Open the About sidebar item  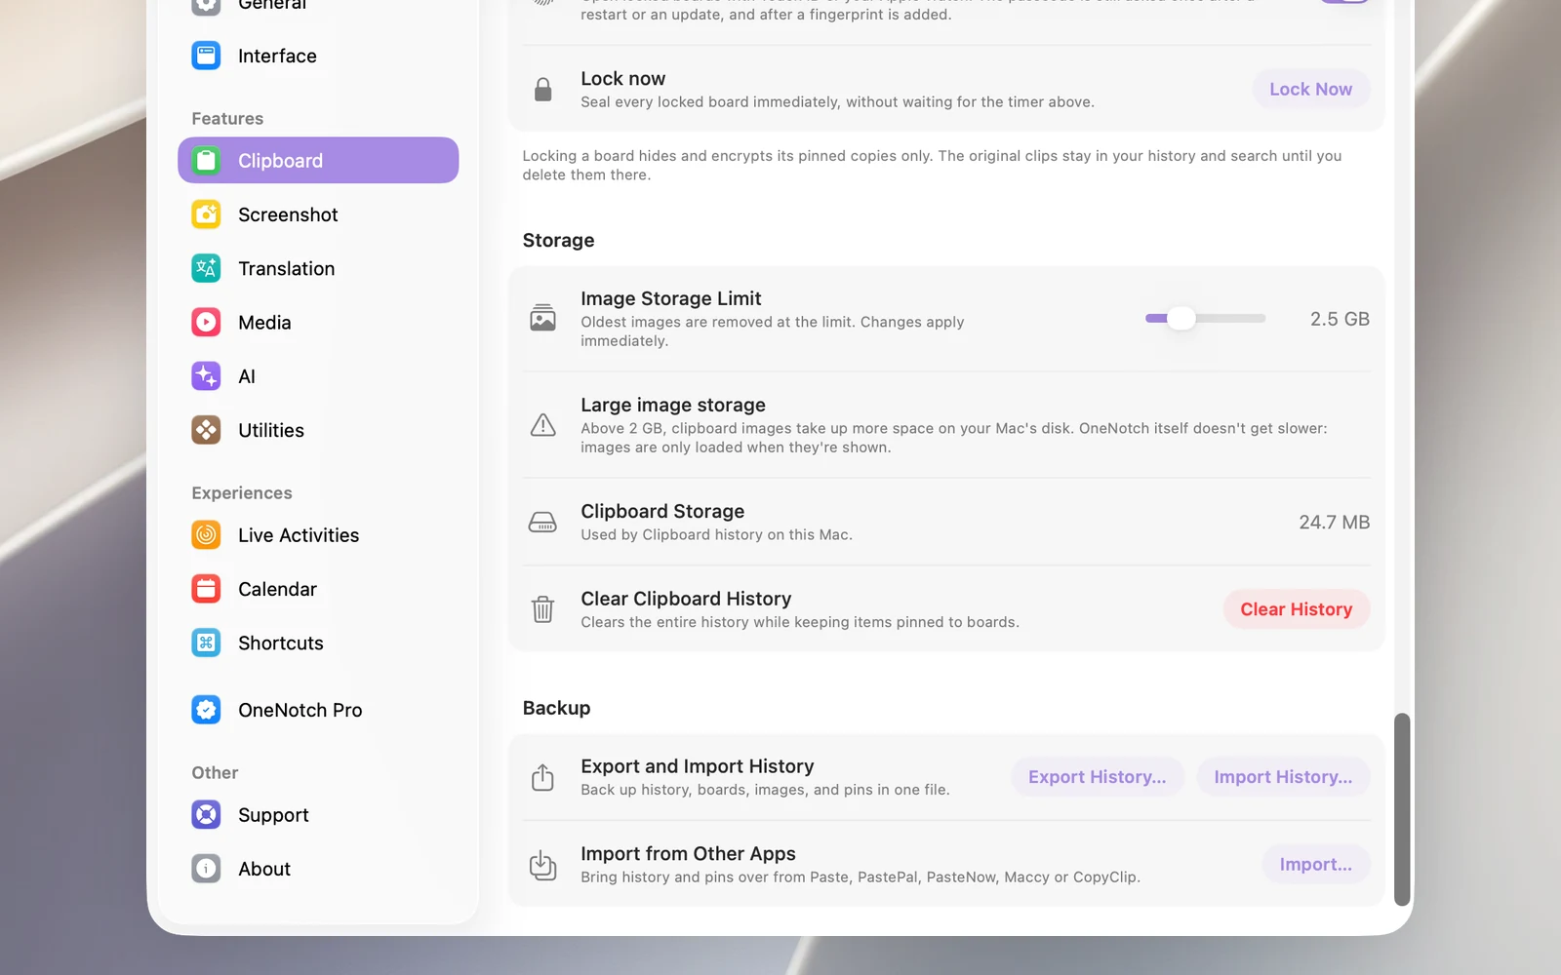[x=318, y=869]
